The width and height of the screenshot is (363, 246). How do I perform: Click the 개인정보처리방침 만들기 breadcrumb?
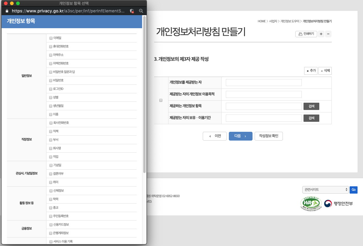pyautogui.click(x=317, y=21)
